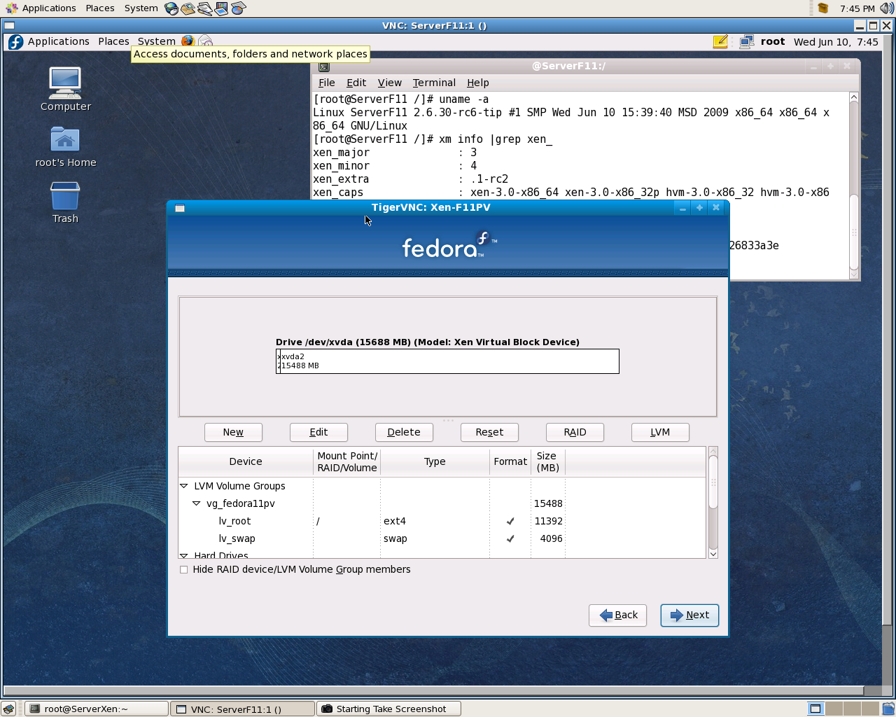
Task: Open the terminal File menu
Action: pyautogui.click(x=327, y=83)
